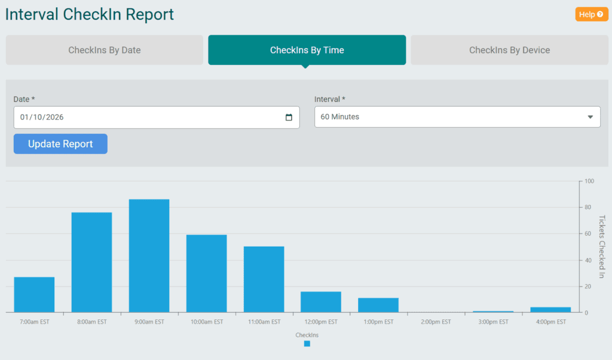Screen dimensions: 612x360
Task: Click the "Tickets Checked In" axis label
Action: pyautogui.click(x=600, y=245)
